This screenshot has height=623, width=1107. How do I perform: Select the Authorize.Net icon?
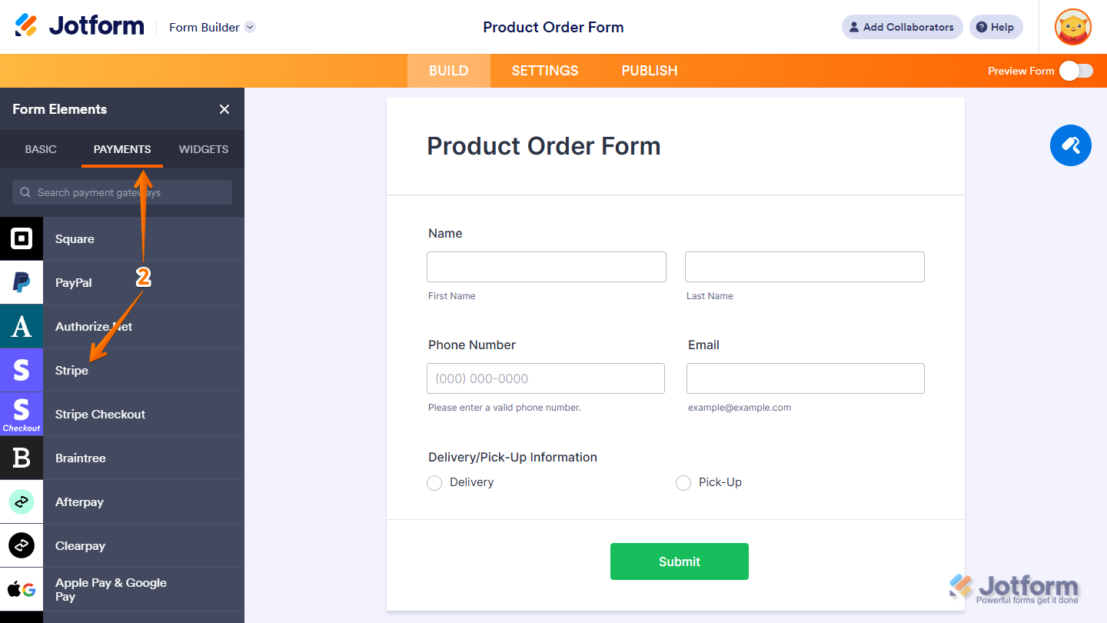[x=22, y=326]
